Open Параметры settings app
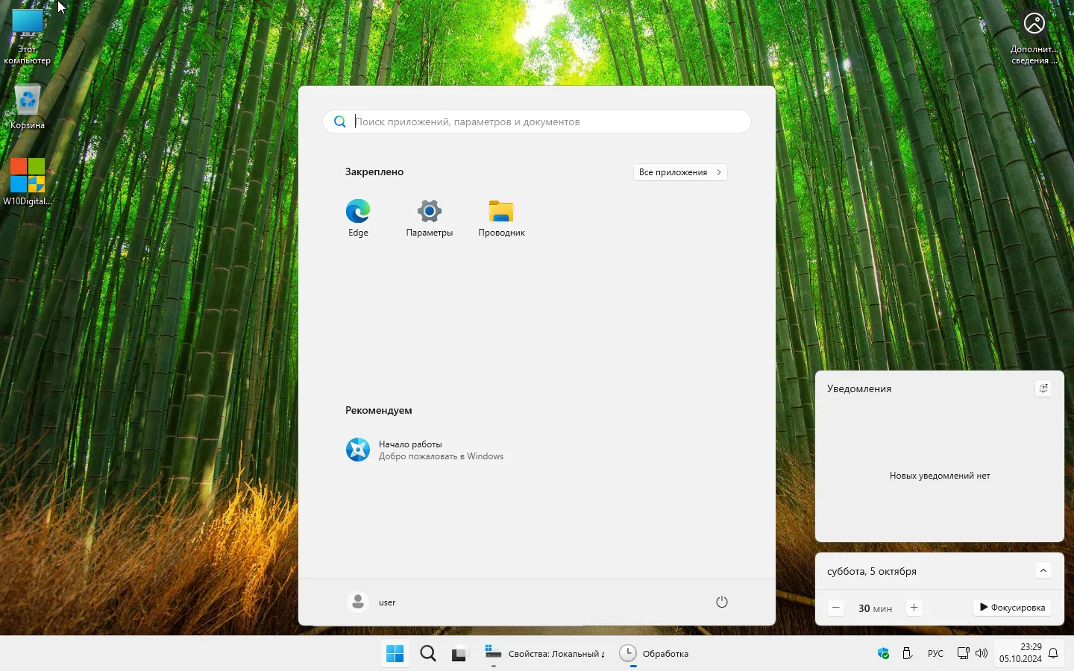 click(x=429, y=217)
